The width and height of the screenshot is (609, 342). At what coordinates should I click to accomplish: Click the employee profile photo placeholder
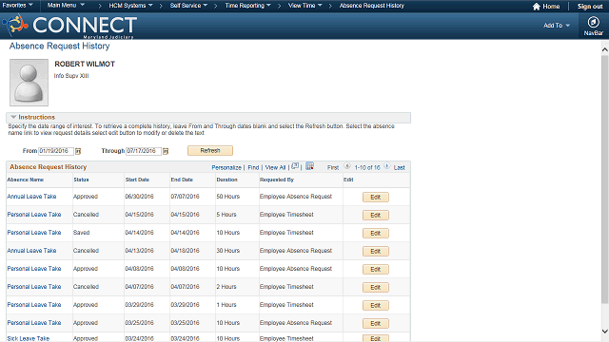[29, 83]
